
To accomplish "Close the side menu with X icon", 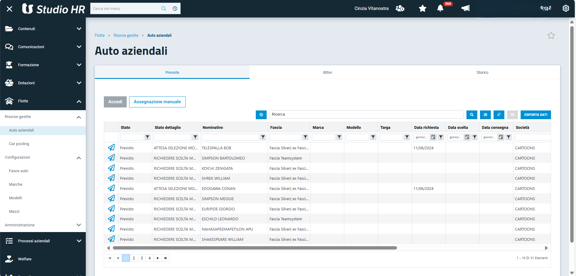I will tap(9, 9).
